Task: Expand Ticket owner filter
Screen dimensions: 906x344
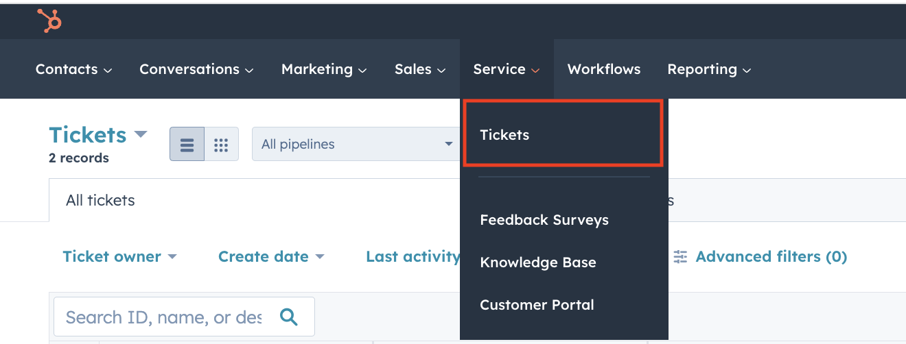Action: (x=119, y=256)
